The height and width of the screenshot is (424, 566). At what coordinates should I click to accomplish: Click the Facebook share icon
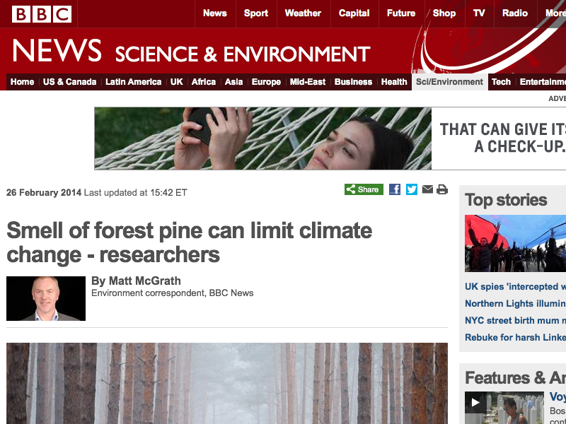[395, 189]
